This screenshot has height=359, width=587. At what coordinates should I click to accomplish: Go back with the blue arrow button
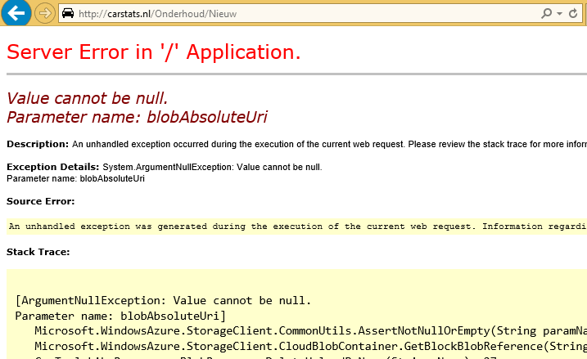(16, 13)
